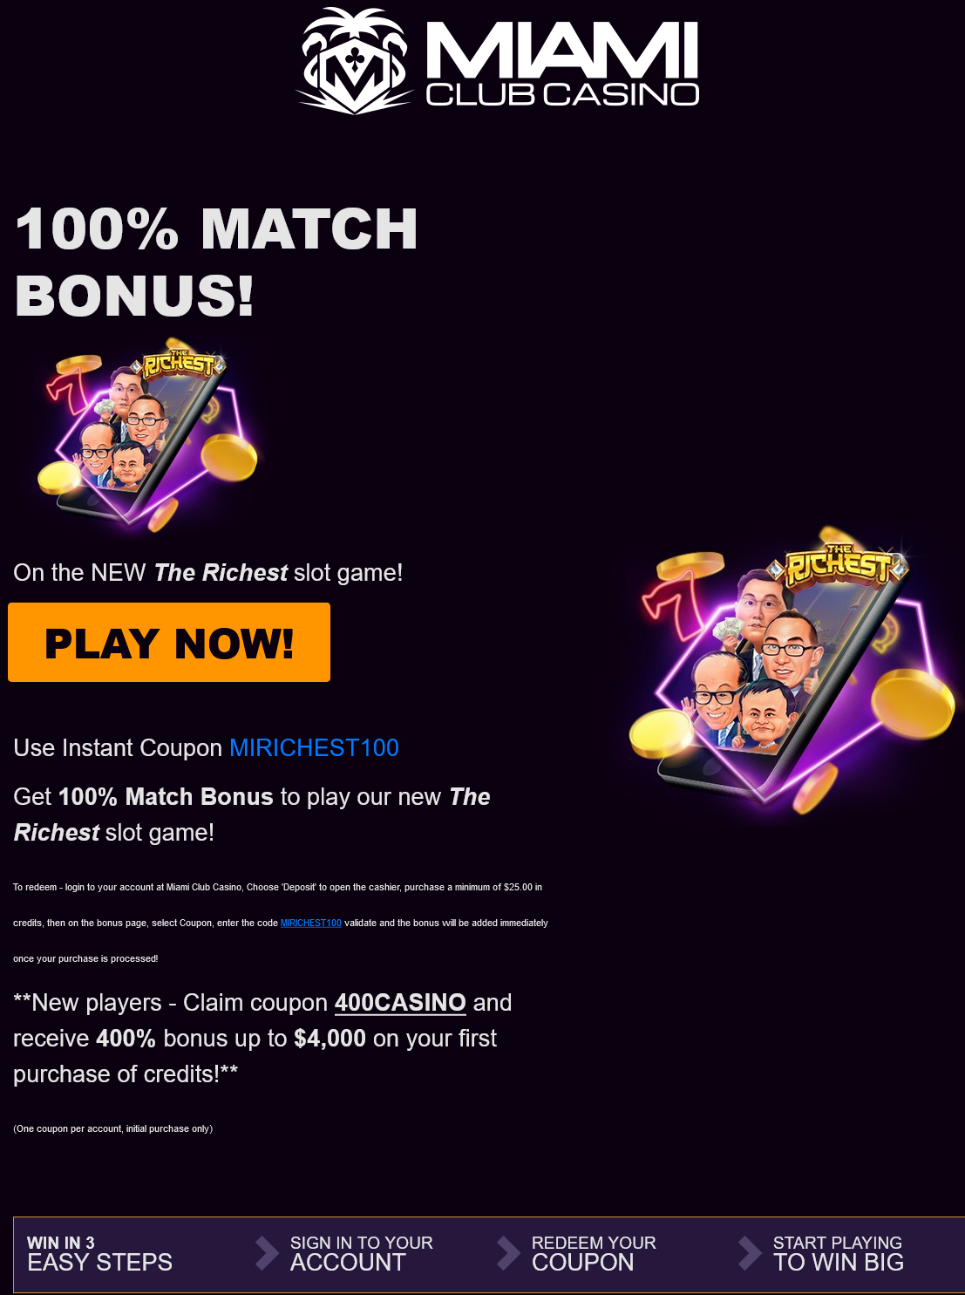Click the Miami Club Casino crest logo

pos(354,60)
